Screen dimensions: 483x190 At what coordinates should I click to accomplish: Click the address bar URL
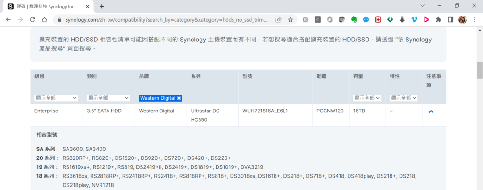point(167,20)
